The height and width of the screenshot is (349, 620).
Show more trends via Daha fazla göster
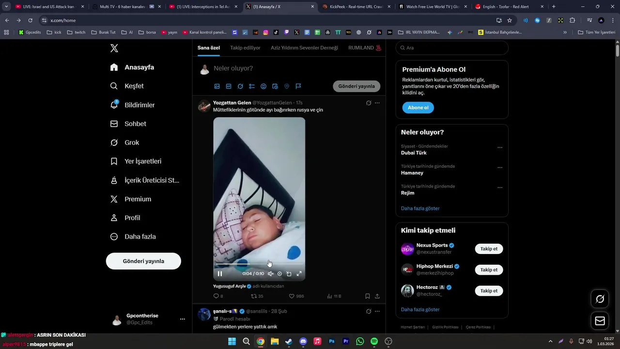[420, 208]
